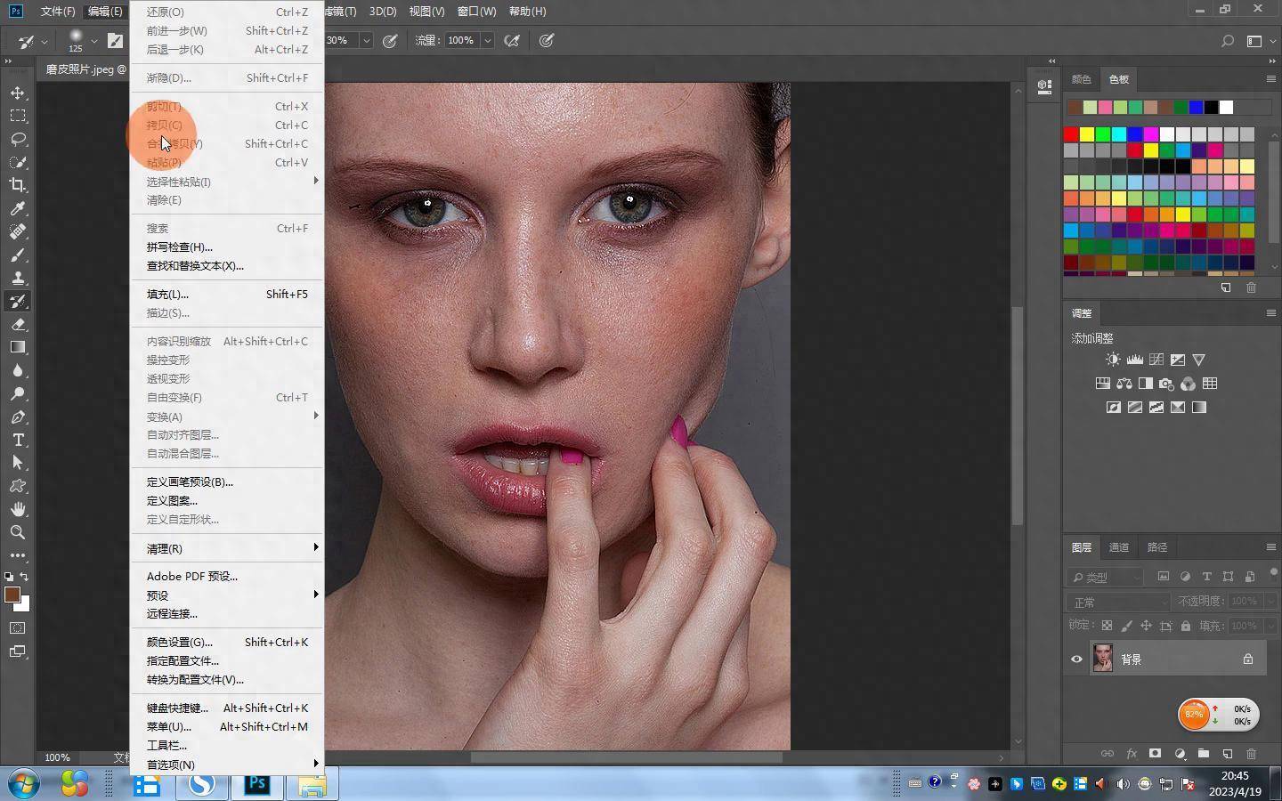Open the layer blend mode 正常 dropdown
Screen dimensions: 1282x801
coord(1119,603)
